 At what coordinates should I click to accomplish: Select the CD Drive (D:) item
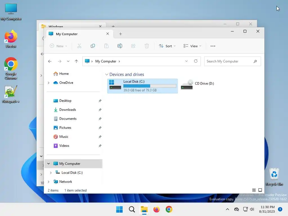pos(198,85)
